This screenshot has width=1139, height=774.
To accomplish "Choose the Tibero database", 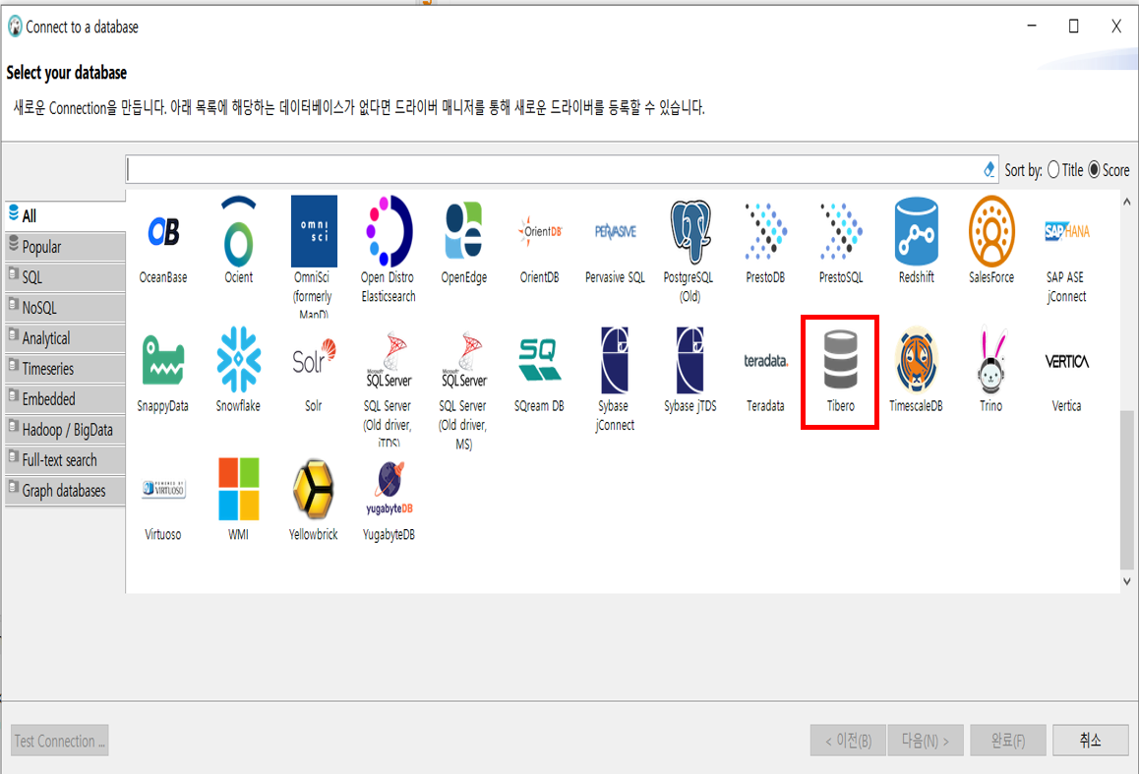I will pyautogui.click(x=840, y=360).
